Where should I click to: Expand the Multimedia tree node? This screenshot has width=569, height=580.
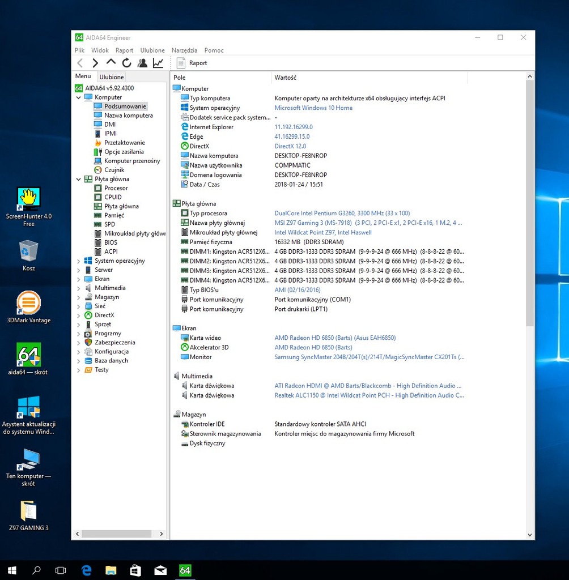click(78, 288)
